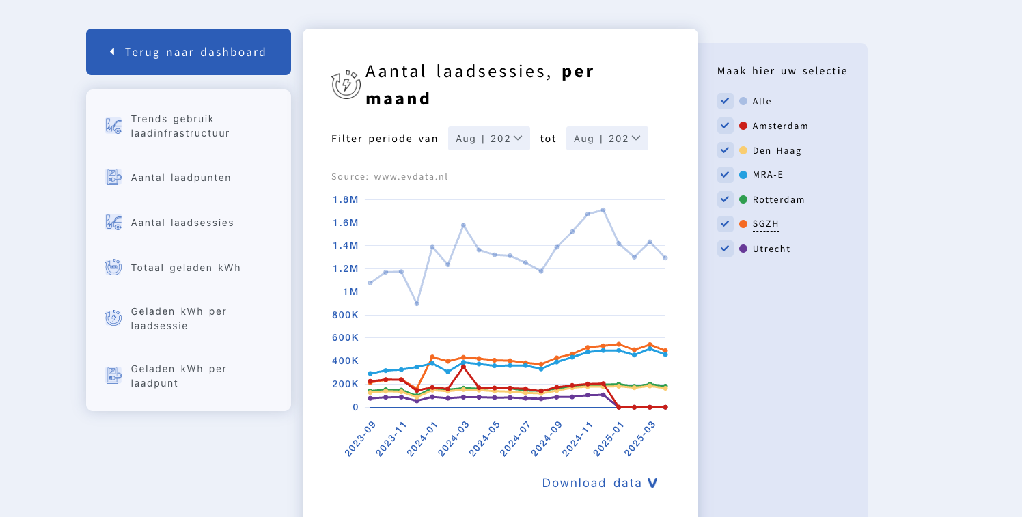This screenshot has height=517, width=1022.
Task: Click the orange SGZH color dot
Action: coord(743,224)
